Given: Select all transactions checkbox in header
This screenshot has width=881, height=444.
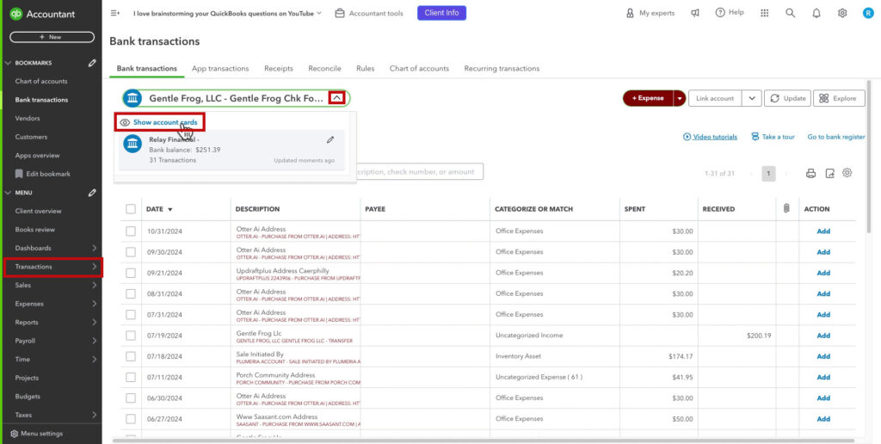Looking at the screenshot, I should (x=131, y=209).
